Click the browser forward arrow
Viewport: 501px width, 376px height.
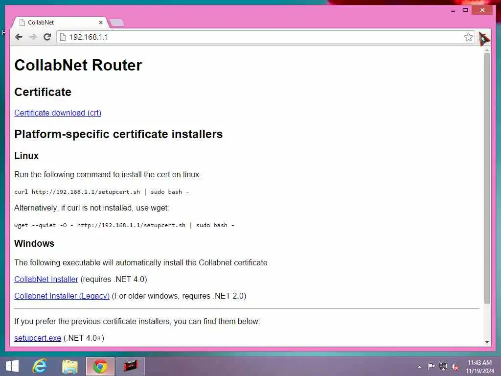33,37
